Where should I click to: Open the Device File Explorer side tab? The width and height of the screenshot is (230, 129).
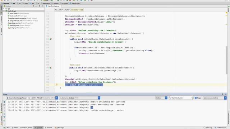(229, 118)
